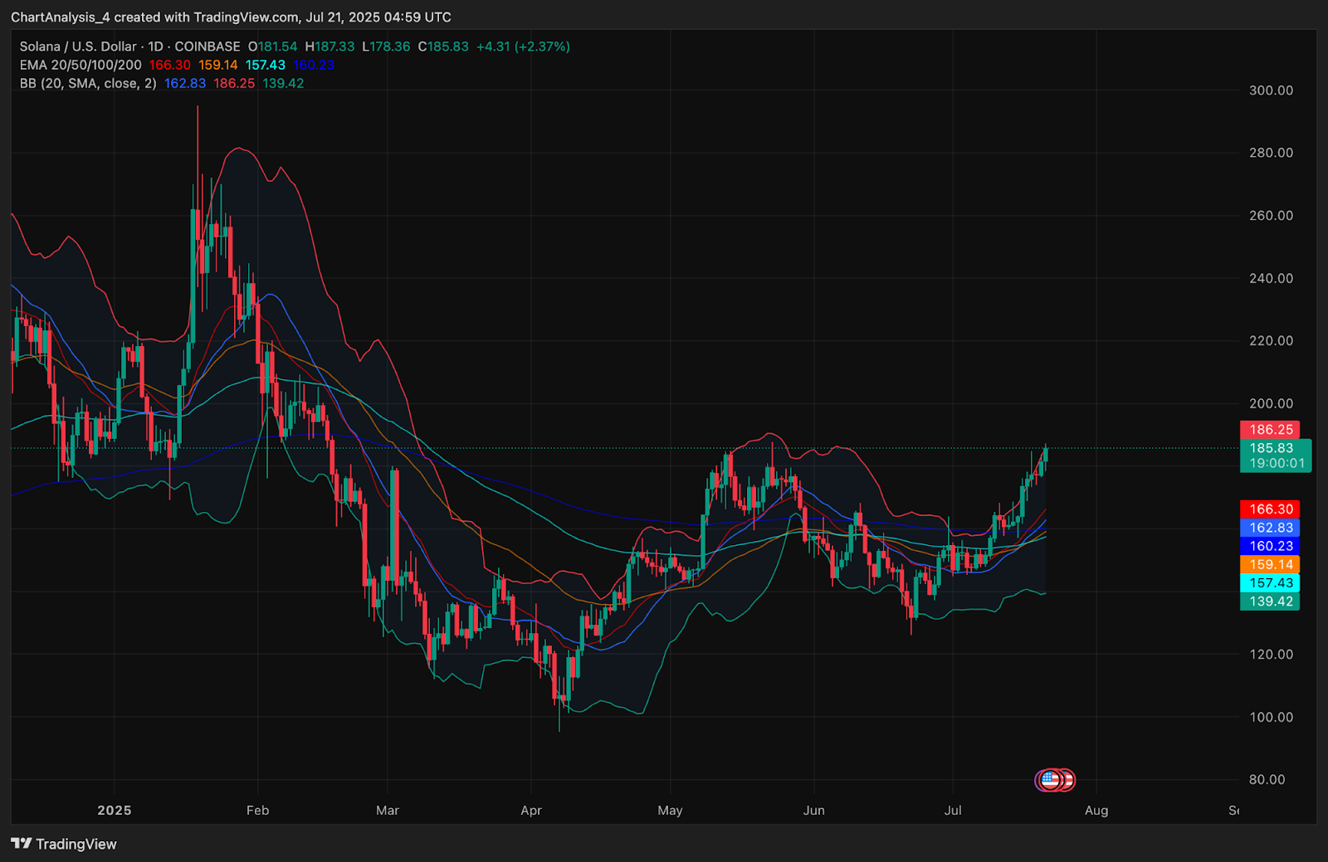Click the dark blue 160.23 EMA tag

tap(1270, 546)
